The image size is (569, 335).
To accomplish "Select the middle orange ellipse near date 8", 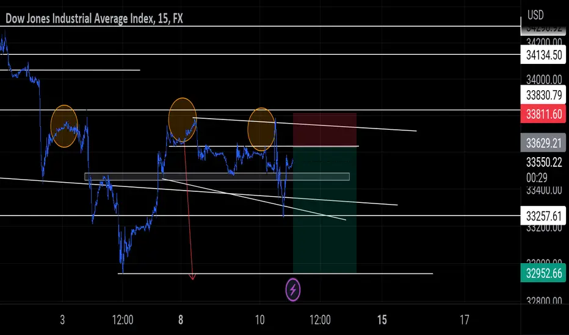I will click(x=182, y=120).
